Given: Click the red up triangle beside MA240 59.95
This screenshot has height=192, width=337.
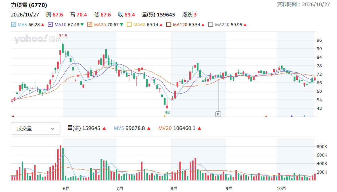Looking at the screenshot, I should point(245,25).
